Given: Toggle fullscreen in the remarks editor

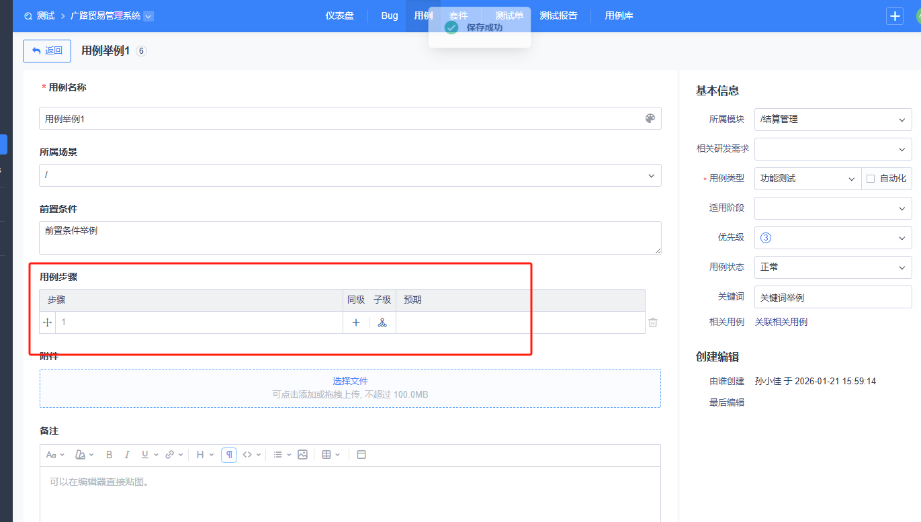Looking at the screenshot, I should [x=361, y=455].
